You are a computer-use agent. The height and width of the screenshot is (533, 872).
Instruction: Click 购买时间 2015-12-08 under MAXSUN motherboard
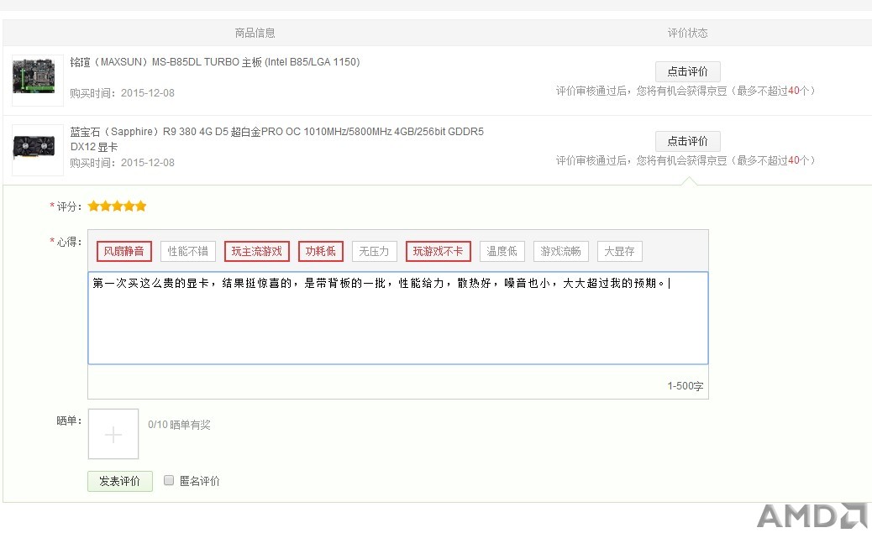click(x=123, y=93)
